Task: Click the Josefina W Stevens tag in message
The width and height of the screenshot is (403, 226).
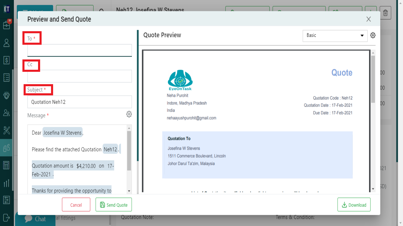Action: (63, 133)
